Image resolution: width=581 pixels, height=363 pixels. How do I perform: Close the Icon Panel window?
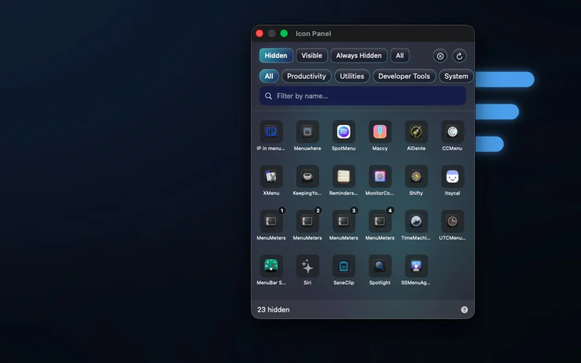[x=260, y=34]
